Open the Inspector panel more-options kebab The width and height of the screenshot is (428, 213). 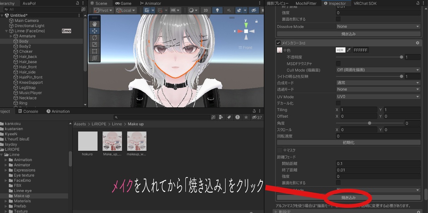pyautogui.click(x=424, y=3)
